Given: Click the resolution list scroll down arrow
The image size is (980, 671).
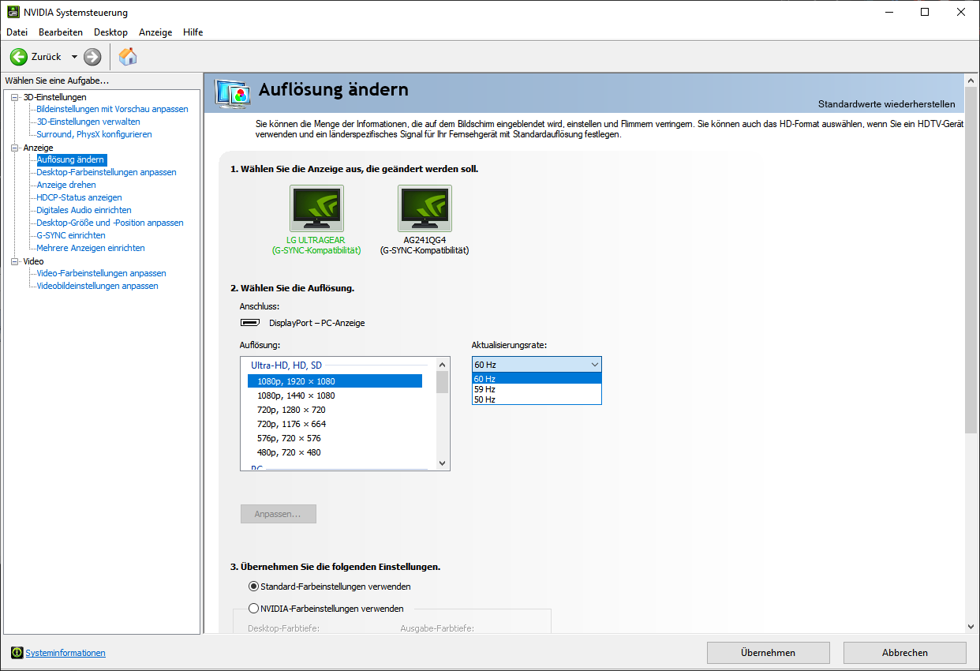Looking at the screenshot, I should point(442,463).
